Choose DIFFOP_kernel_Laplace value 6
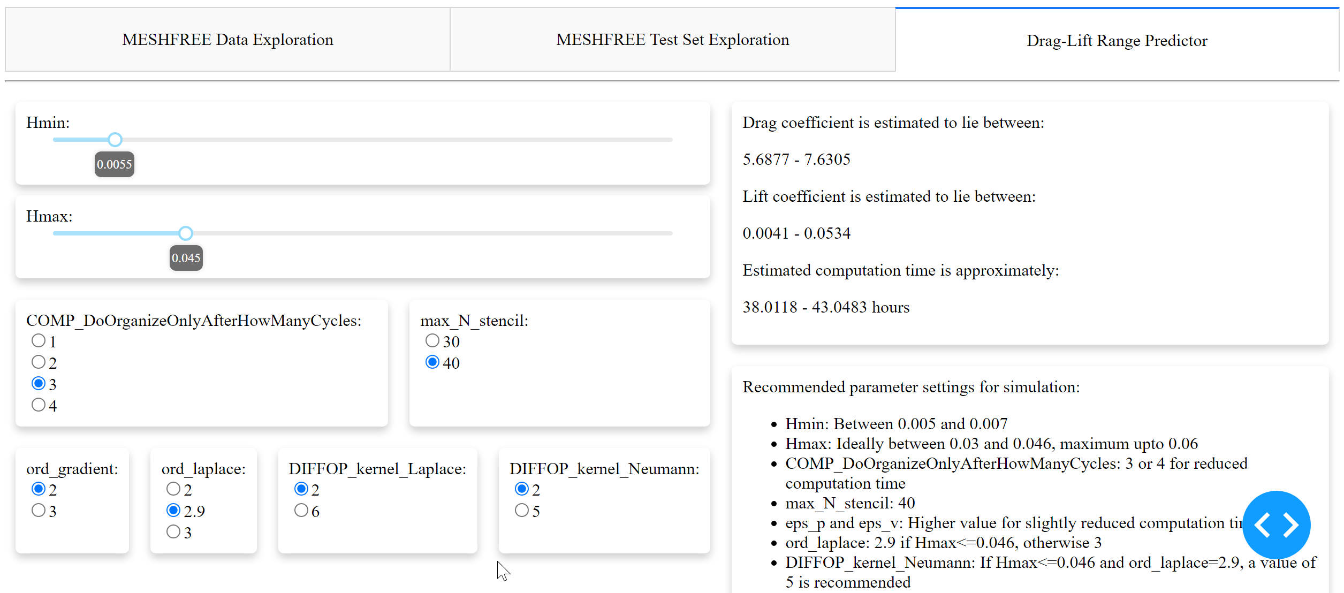The width and height of the screenshot is (1344, 593). pyautogui.click(x=301, y=511)
